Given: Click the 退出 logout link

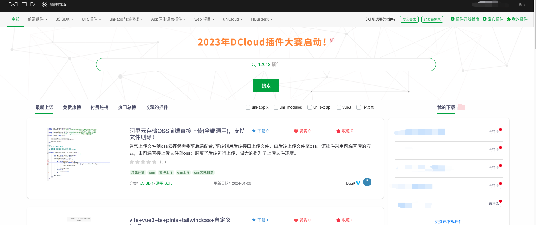Looking at the screenshot, I should coord(521,4).
